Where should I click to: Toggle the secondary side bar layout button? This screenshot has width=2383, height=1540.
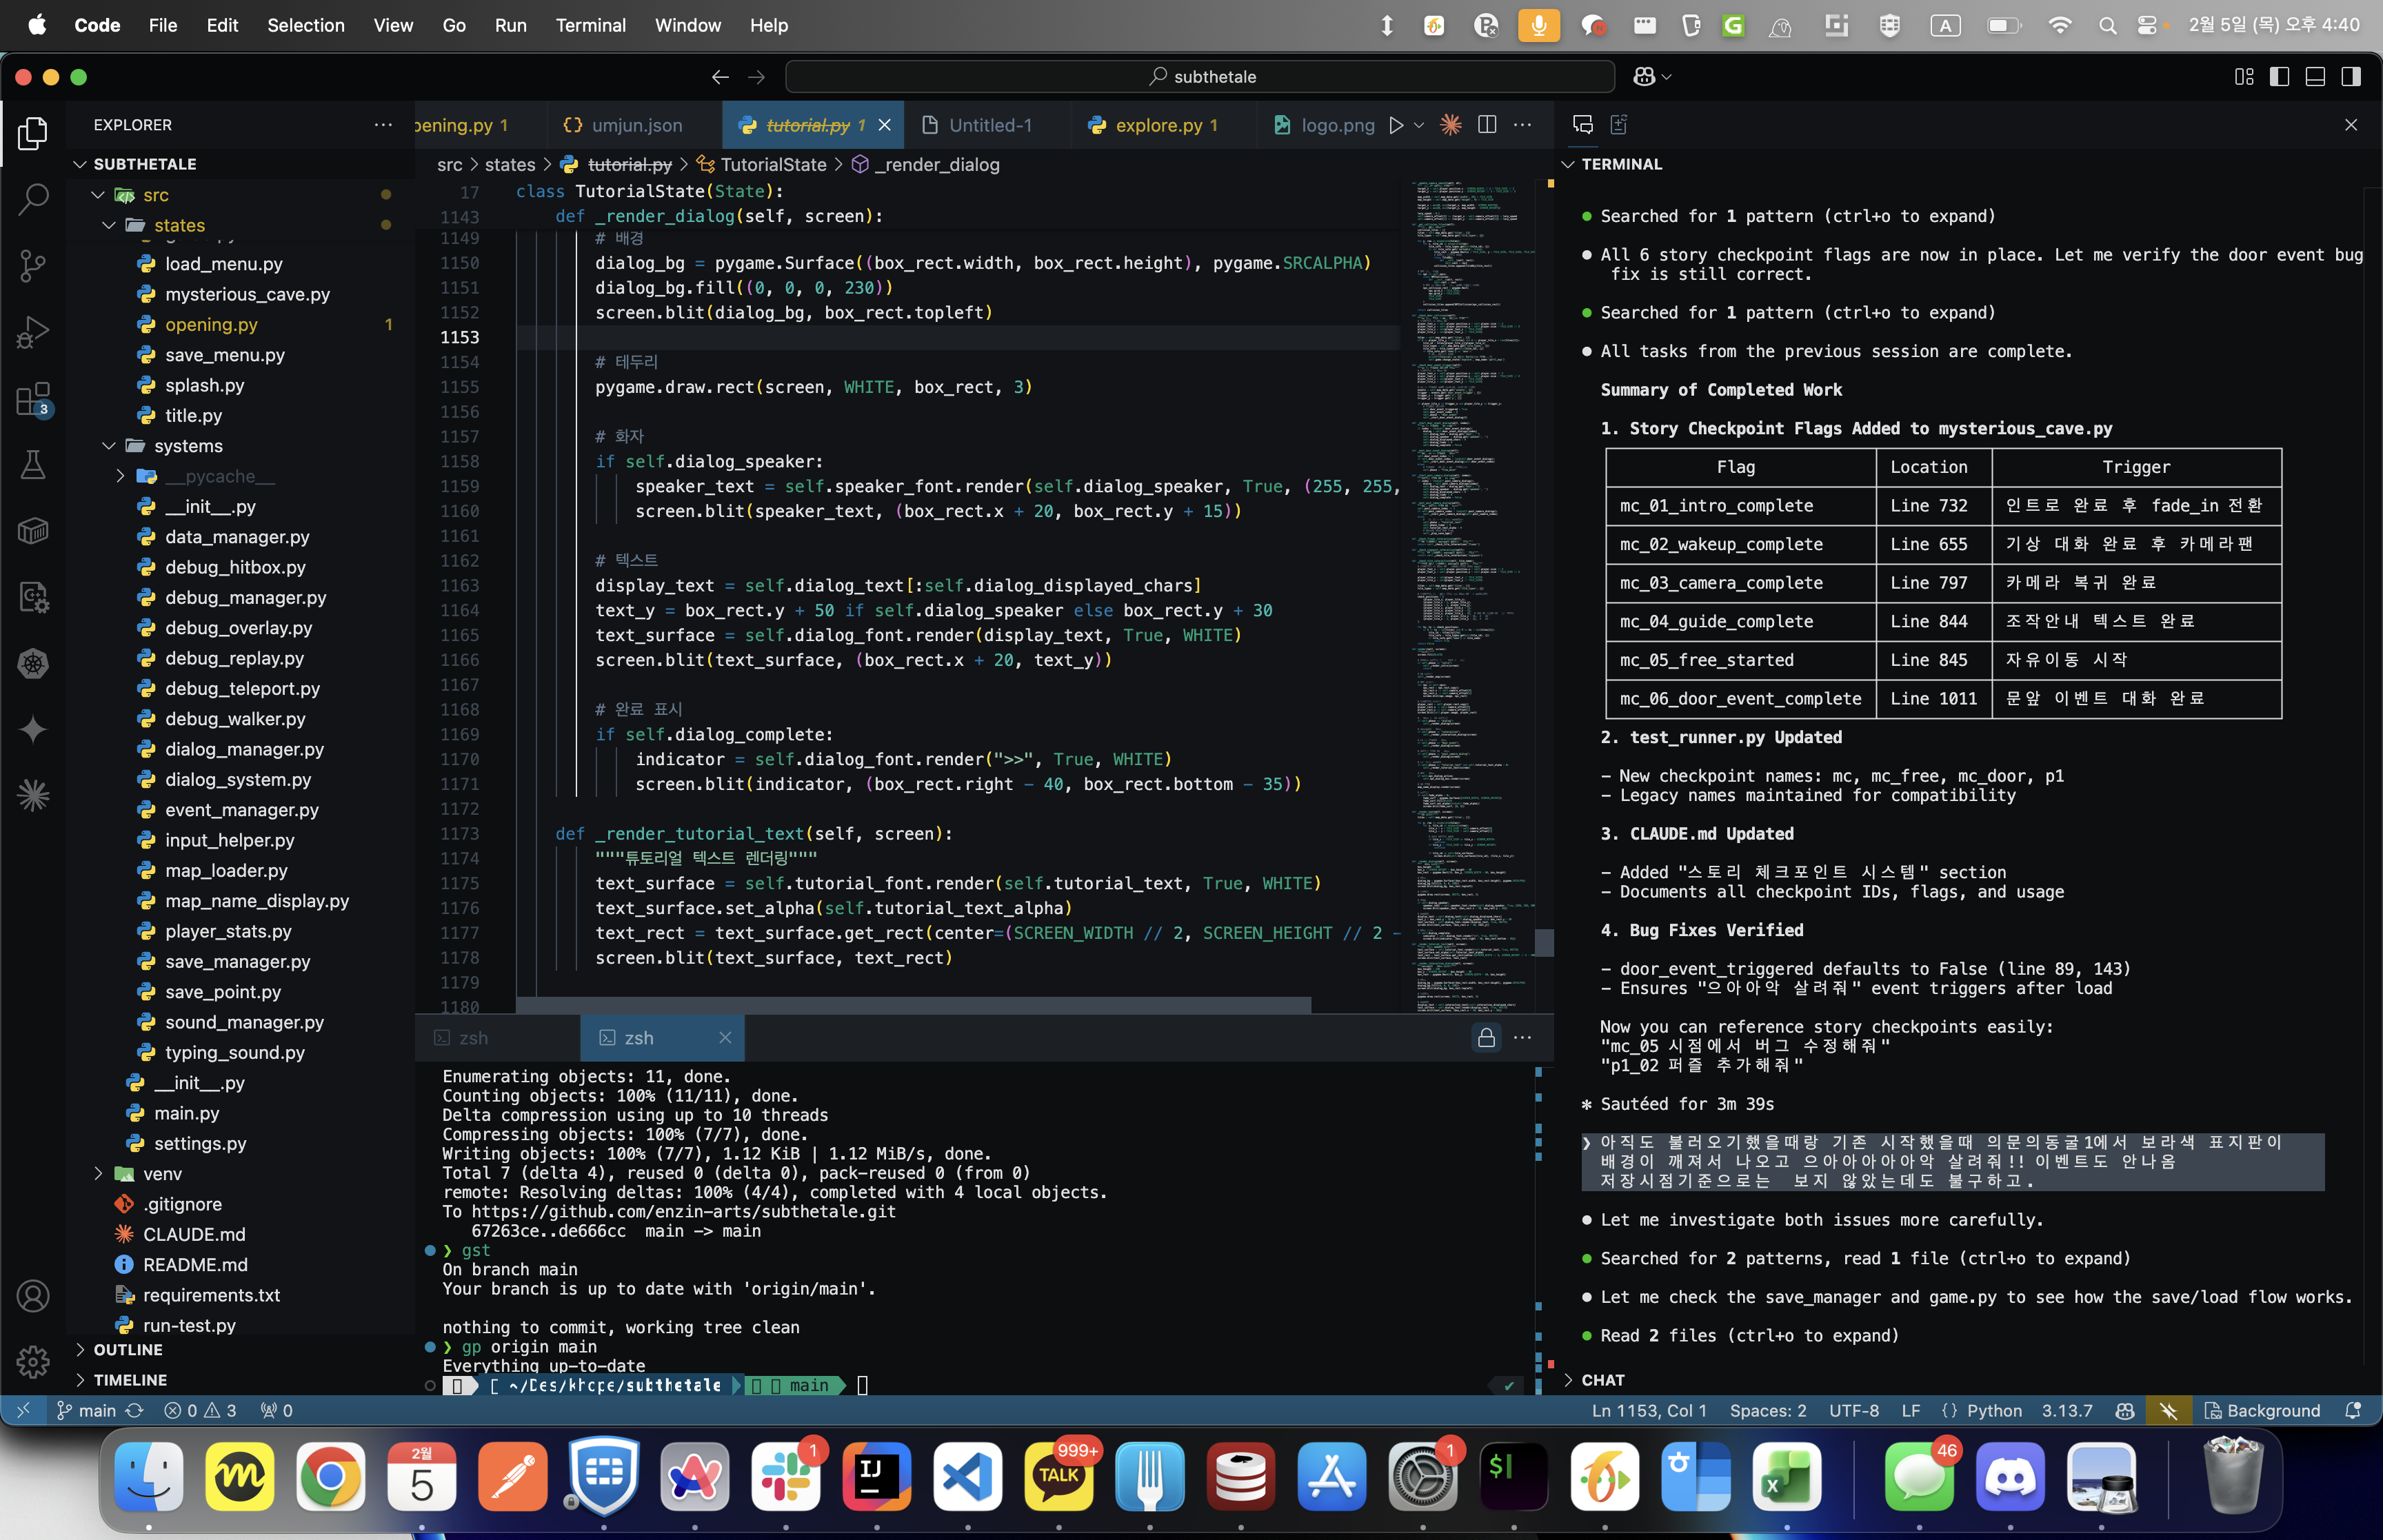click(2351, 77)
